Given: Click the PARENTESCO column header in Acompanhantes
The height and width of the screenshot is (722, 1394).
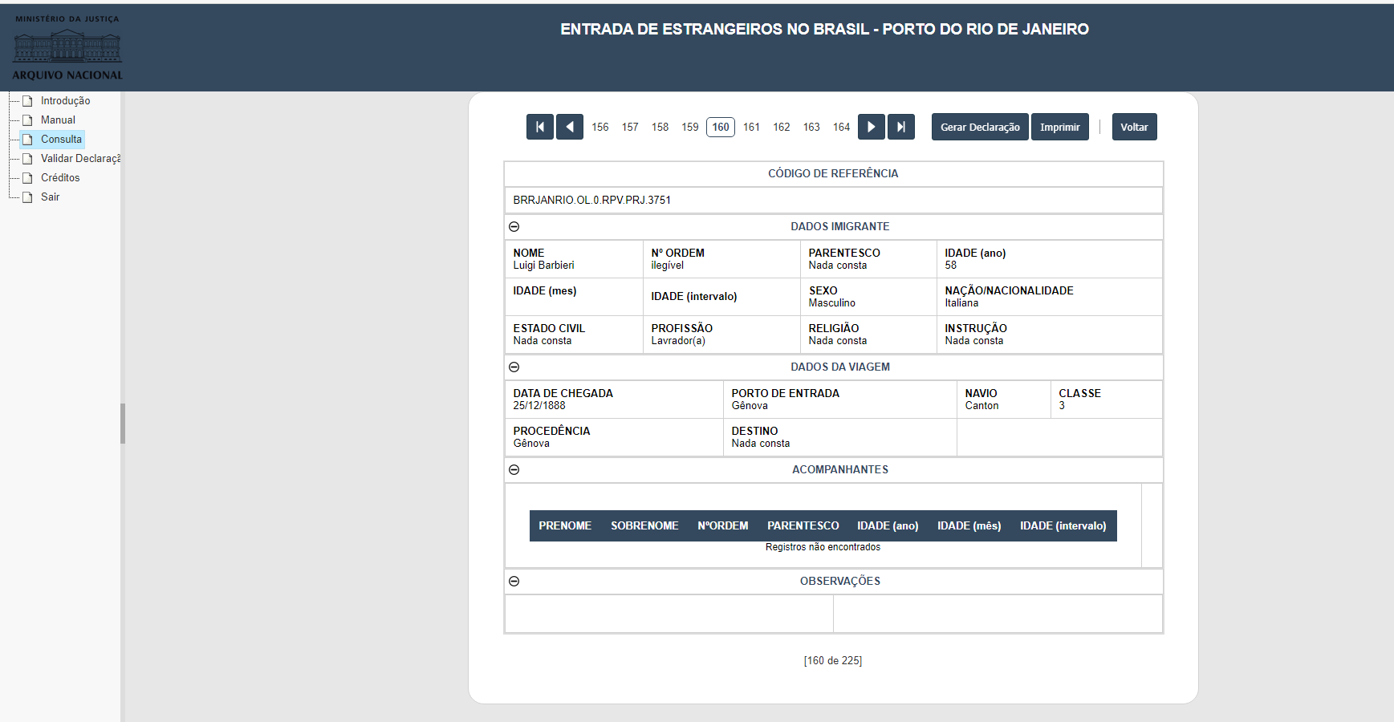Looking at the screenshot, I should (803, 526).
